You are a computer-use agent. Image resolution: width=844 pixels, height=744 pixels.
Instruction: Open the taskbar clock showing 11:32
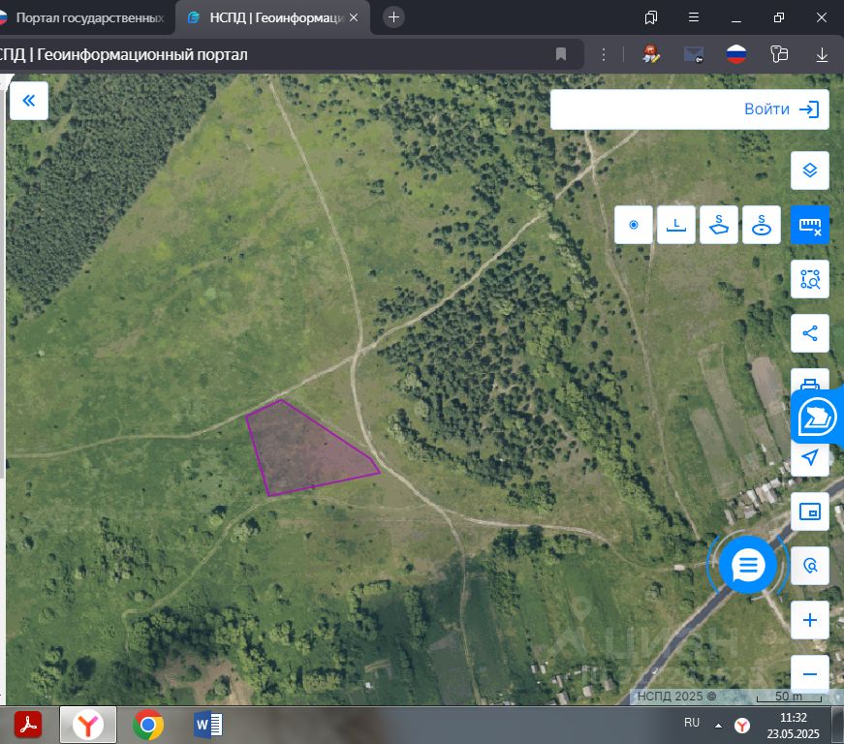[794, 726]
